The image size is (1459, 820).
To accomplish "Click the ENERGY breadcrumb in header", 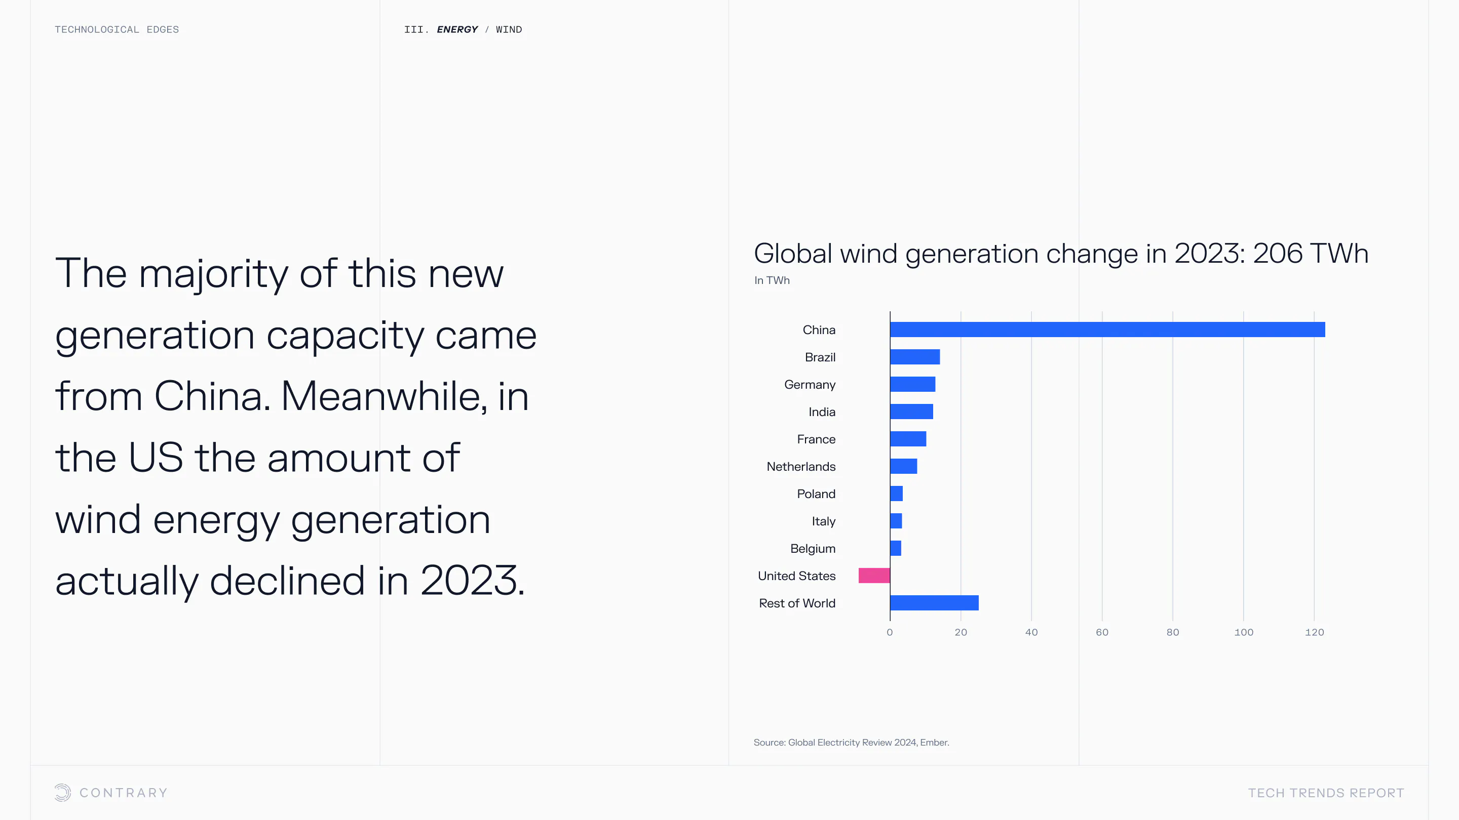I will click(457, 29).
